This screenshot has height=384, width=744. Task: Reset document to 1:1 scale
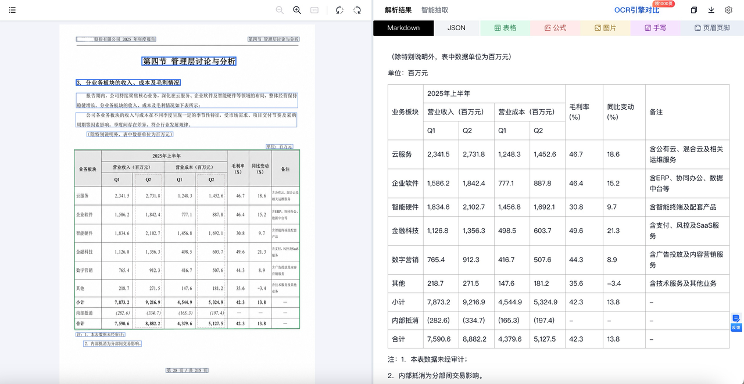(314, 10)
